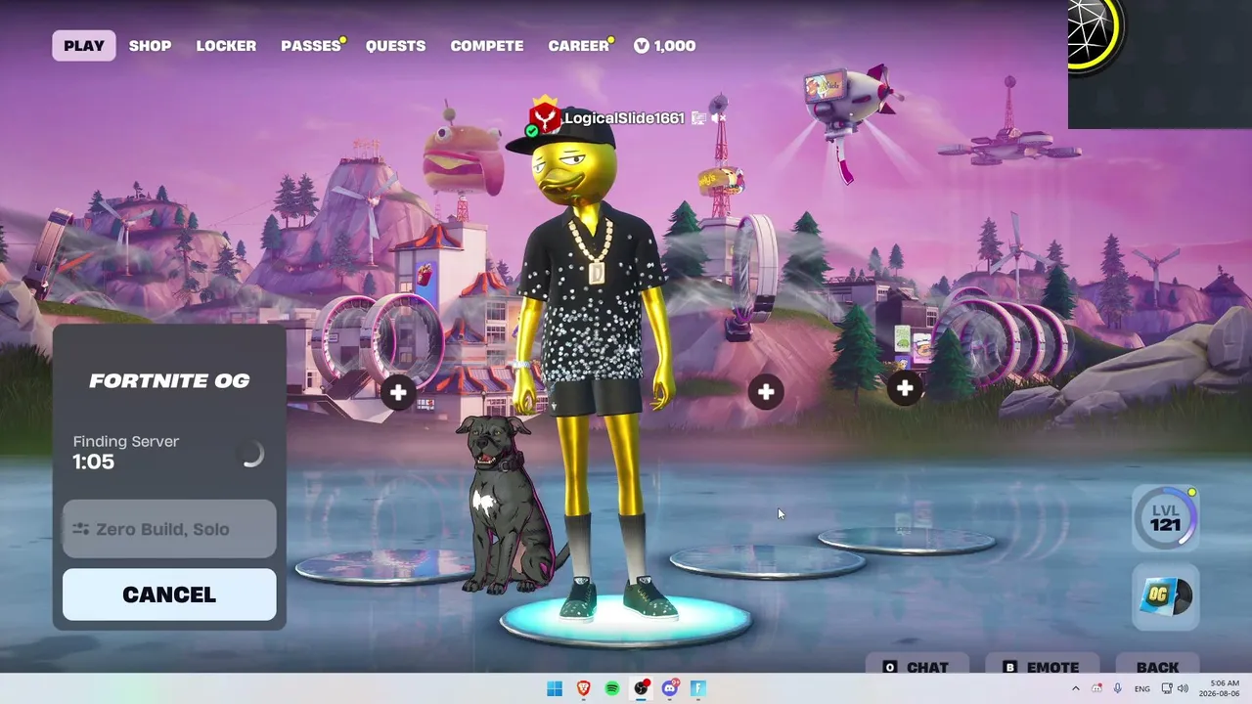1252x704 pixels.
Task: Select the yellow character in the lobby
Action: pyautogui.click(x=593, y=362)
